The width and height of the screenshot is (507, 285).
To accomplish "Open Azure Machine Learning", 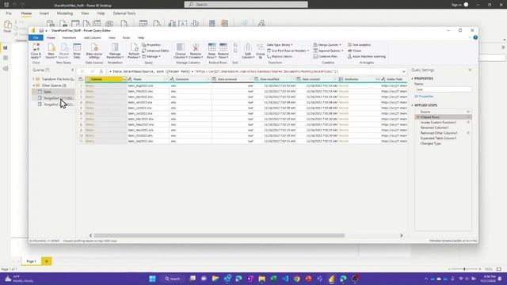I will [x=366, y=56].
